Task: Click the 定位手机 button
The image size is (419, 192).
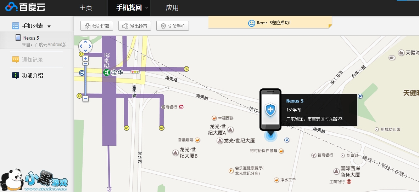Action: [x=173, y=26]
